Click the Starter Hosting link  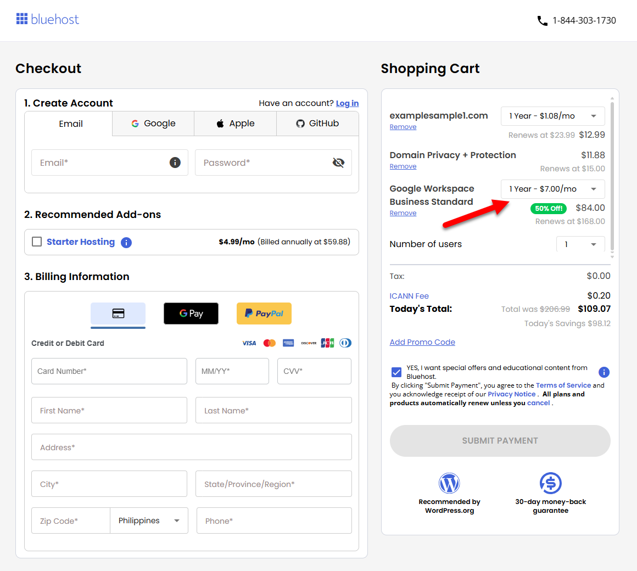coord(81,242)
